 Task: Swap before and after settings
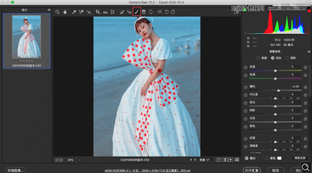coord(225,160)
